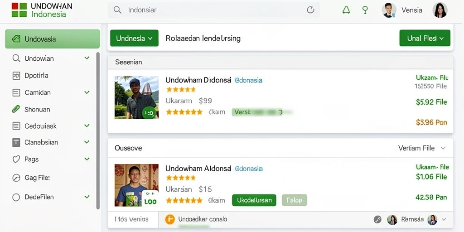464x232 pixels.
Task: Expand the Camidan sidebar chevron
Action: tap(87, 92)
